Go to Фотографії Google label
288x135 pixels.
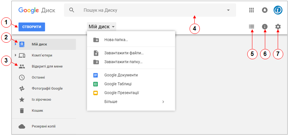pos(47,89)
